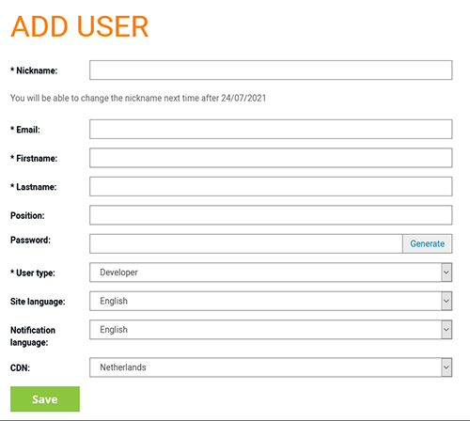Expand the Site language dropdown
This screenshot has width=470, height=421.
coord(271,301)
